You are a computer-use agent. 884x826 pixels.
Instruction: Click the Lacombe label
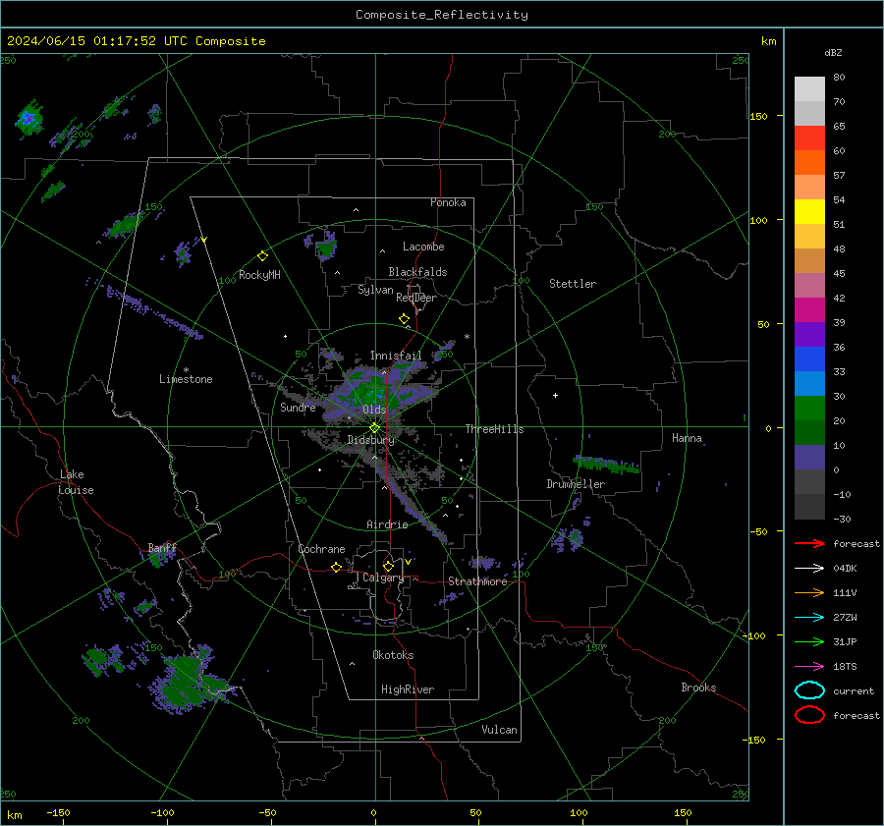pyautogui.click(x=423, y=247)
